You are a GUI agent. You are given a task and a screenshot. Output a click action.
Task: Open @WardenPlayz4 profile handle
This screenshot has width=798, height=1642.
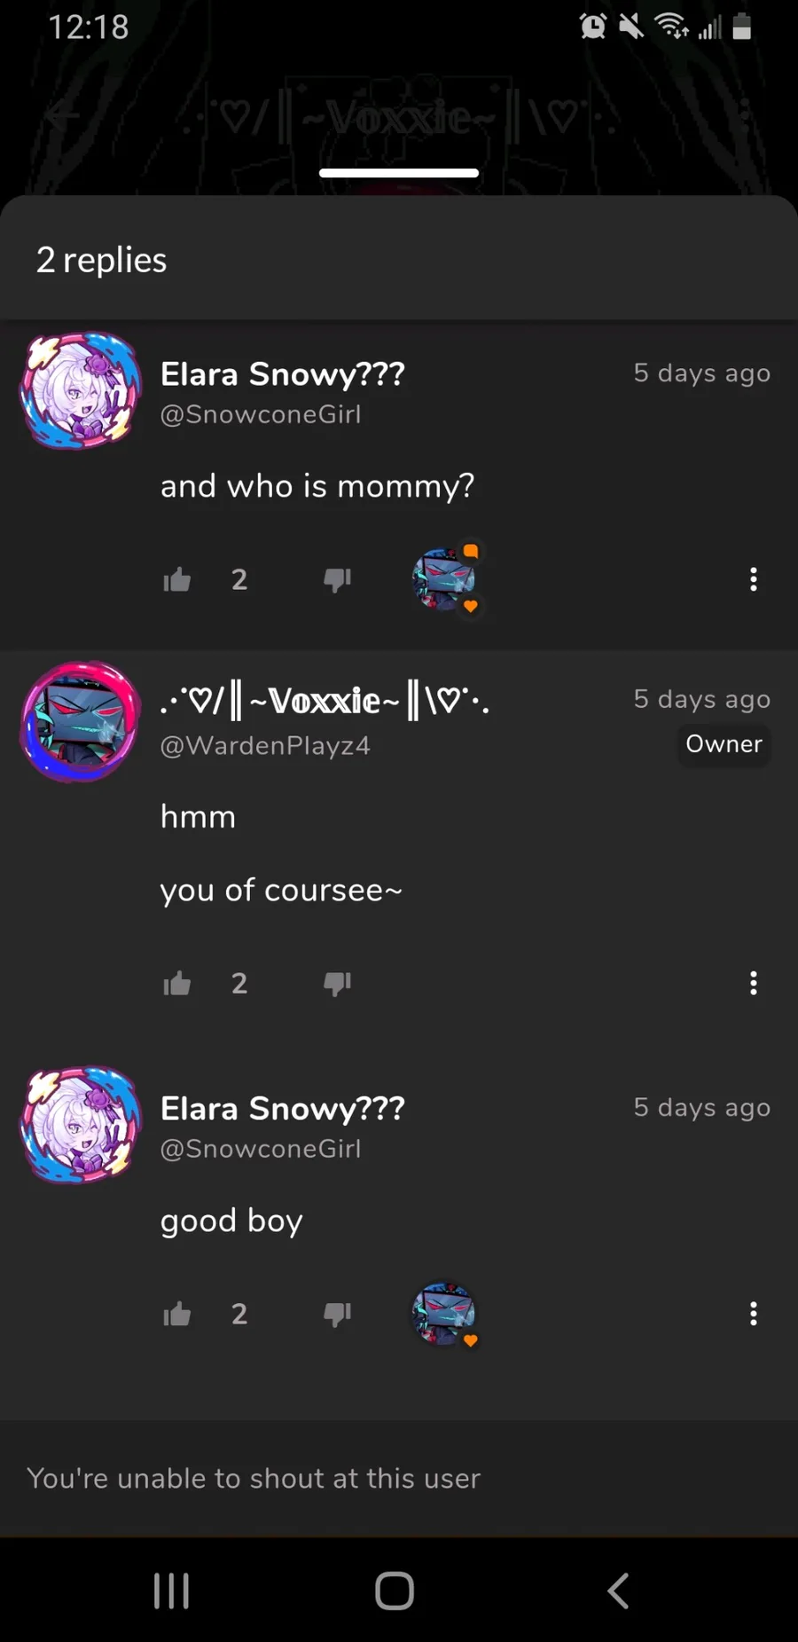[265, 745]
